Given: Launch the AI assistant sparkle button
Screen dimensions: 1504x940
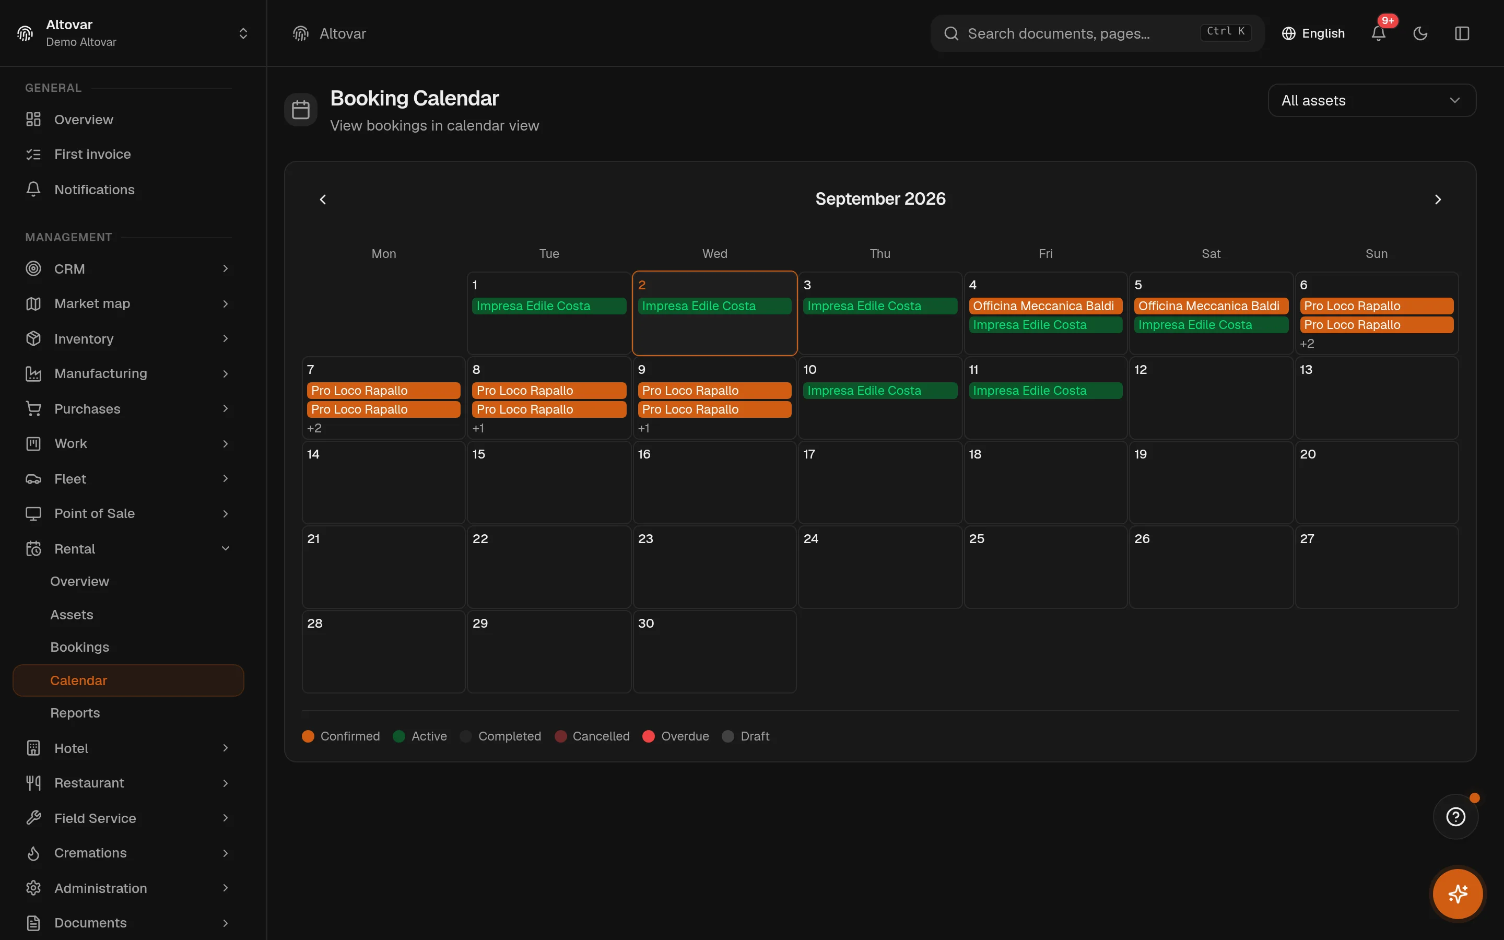Looking at the screenshot, I should [x=1458, y=894].
